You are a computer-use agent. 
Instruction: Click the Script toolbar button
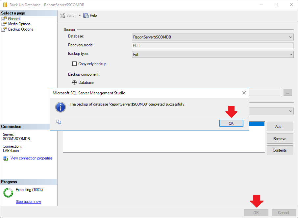pos(68,15)
